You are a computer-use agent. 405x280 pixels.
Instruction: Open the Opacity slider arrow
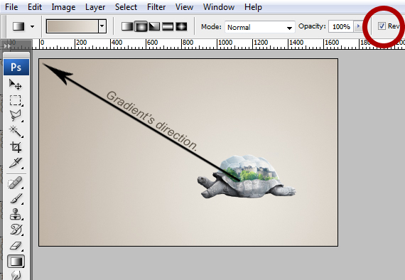358,26
